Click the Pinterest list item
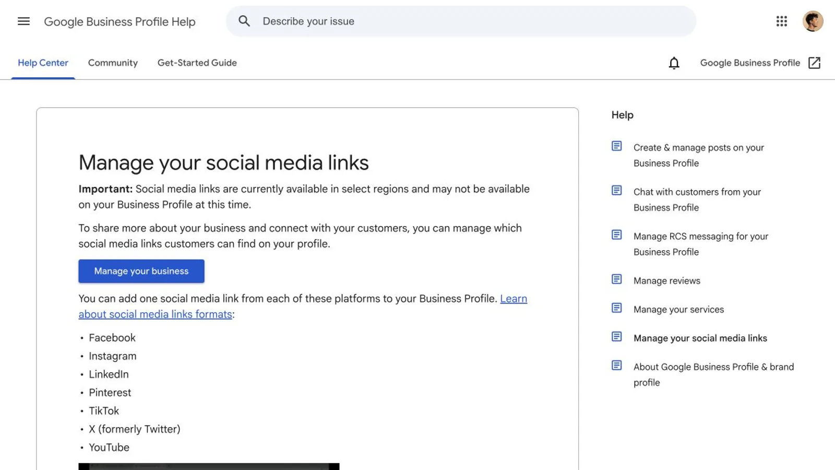This screenshot has width=835, height=470. 110,393
